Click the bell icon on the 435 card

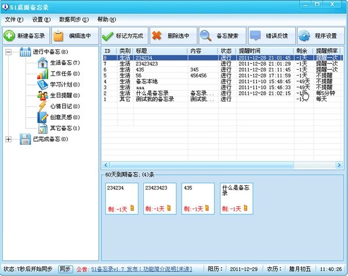coord(207,207)
